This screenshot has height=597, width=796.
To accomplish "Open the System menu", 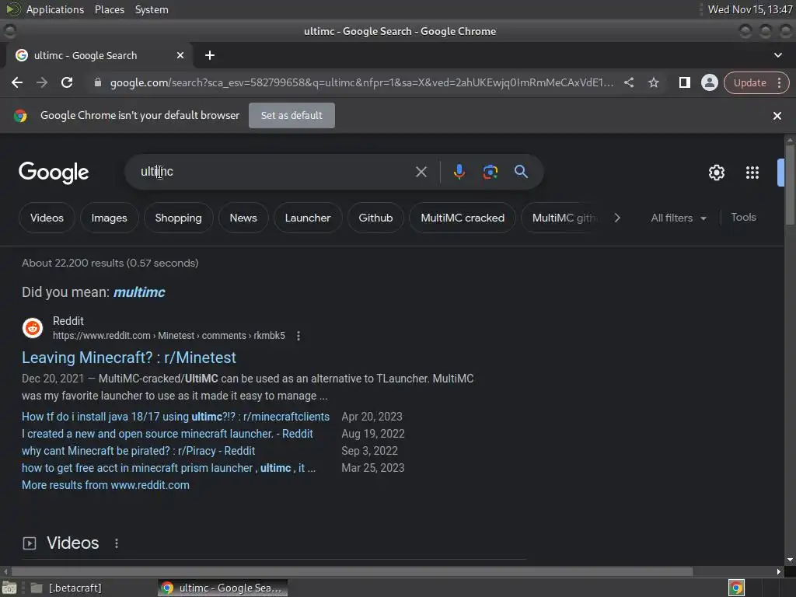I will [x=152, y=9].
